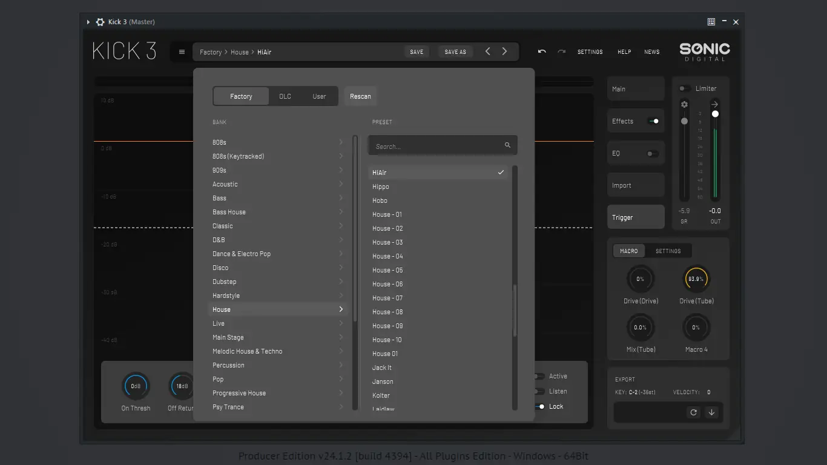827x465 pixels.
Task: Click the Sonic Digital logo
Action: click(705, 51)
